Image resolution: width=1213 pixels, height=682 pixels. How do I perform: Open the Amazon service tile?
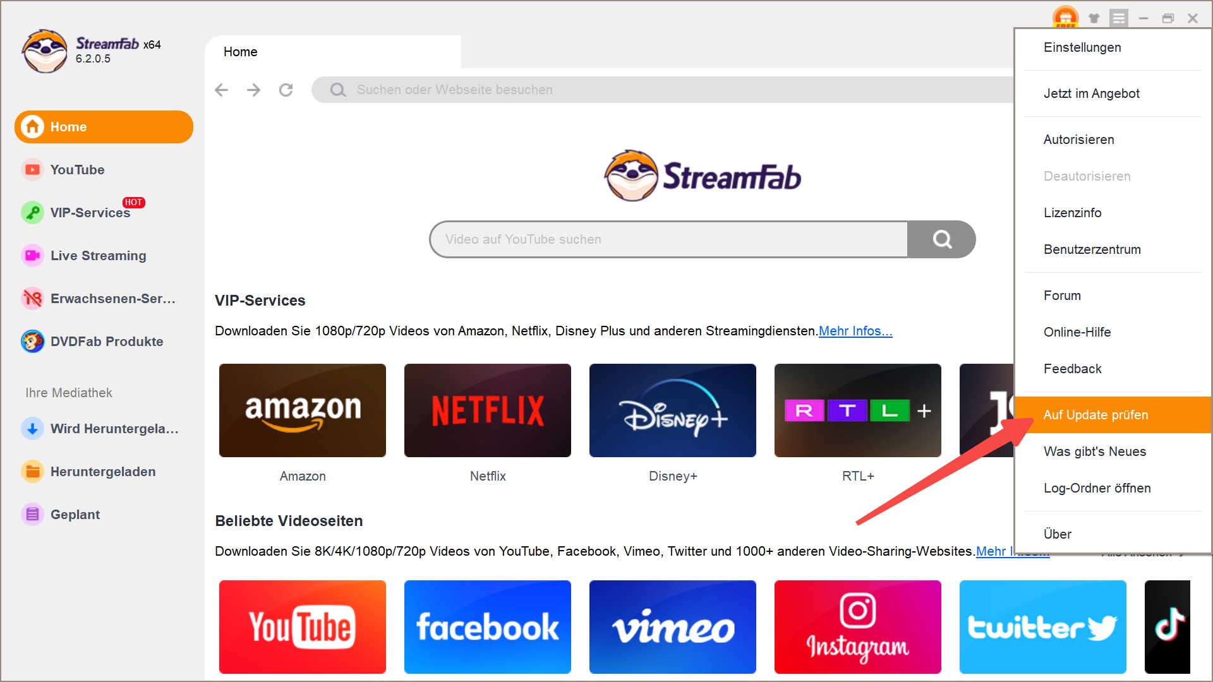tap(303, 410)
